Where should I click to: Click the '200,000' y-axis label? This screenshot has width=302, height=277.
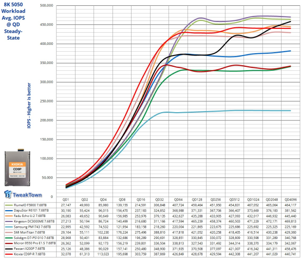click(47, 120)
